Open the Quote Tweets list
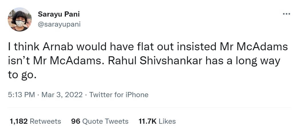297x132 pixels. point(105,121)
